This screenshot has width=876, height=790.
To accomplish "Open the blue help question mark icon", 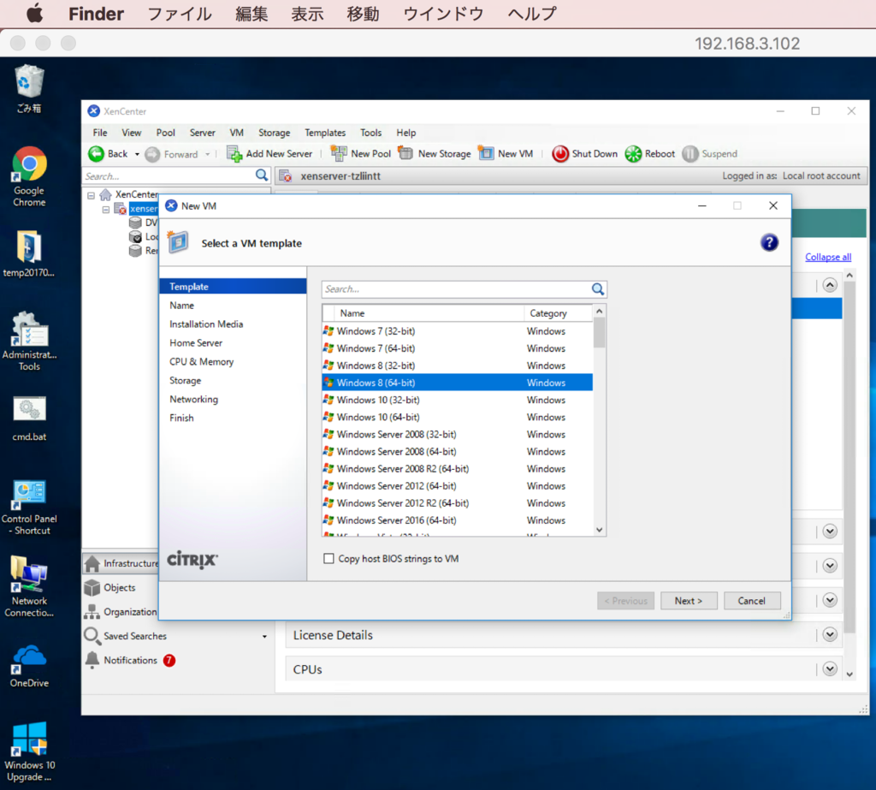I will pos(769,242).
